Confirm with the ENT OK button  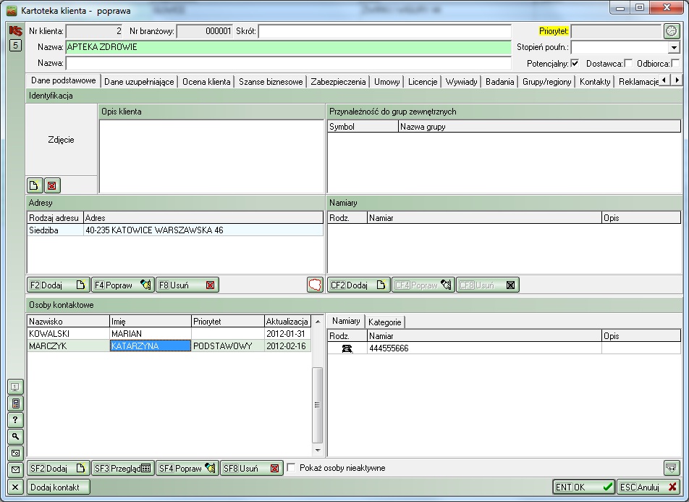[583, 488]
